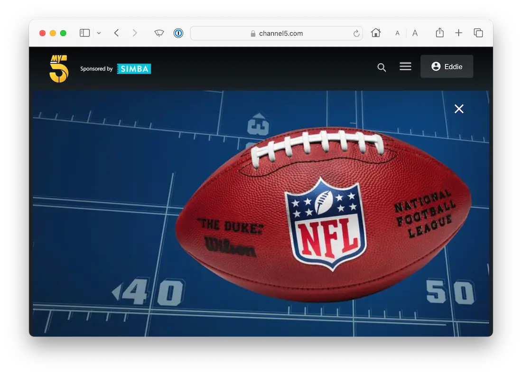Open the hamburger menu
This screenshot has height=375, width=522.
point(405,66)
